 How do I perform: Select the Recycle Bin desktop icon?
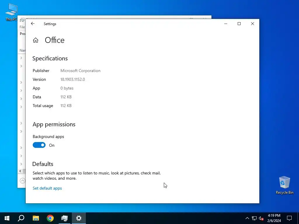(x=284, y=185)
